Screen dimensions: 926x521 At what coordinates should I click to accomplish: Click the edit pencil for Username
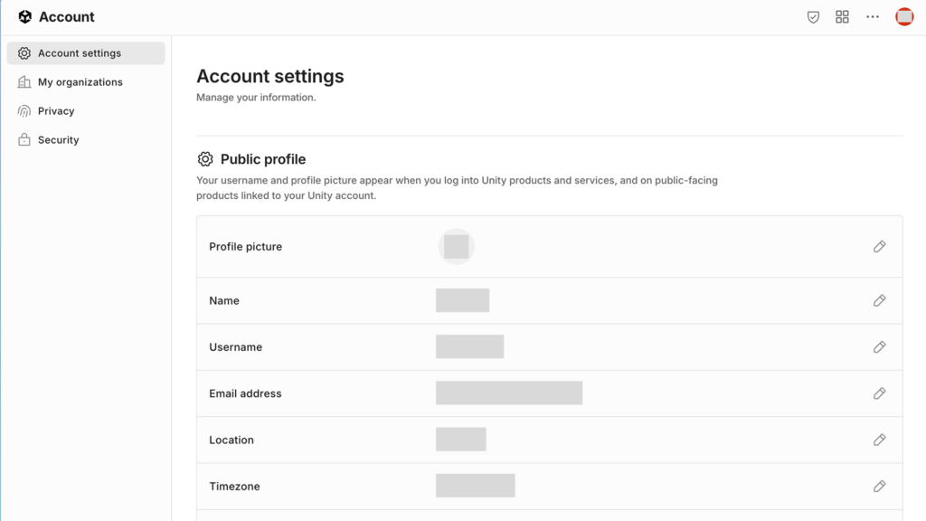coord(879,347)
